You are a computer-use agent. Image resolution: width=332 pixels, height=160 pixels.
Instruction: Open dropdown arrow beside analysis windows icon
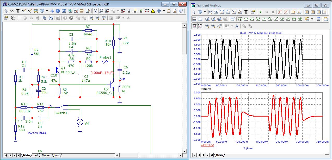tap(205, 12)
